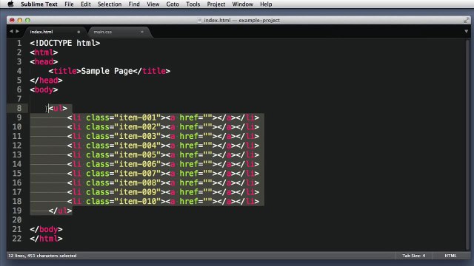Click the closing </html> tag
Screen dimensions: 474x266
[46, 239]
